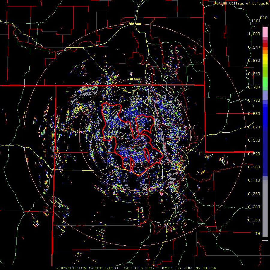
Task: Click the 0.627 legend value
Action: click(254, 127)
